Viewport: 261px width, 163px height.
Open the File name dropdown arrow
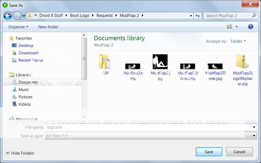(254, 127)
